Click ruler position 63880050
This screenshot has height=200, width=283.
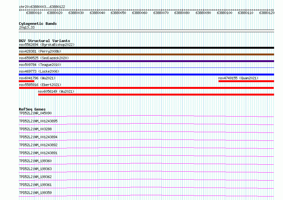[x=118, y=13]
